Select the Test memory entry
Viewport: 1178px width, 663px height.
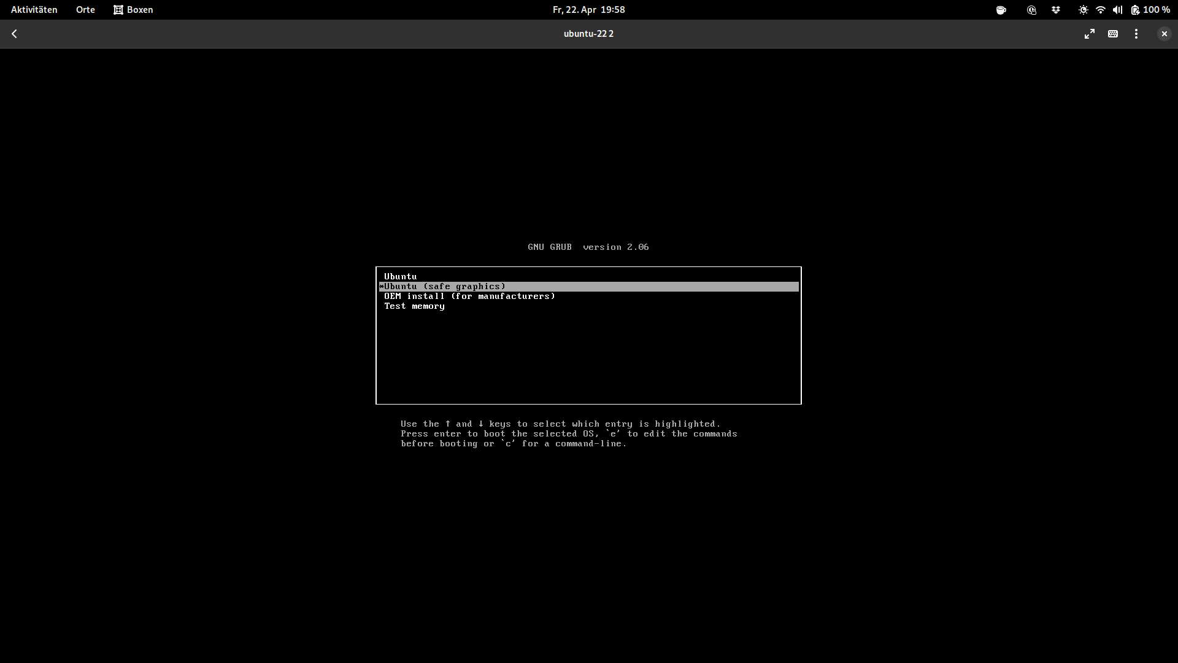point(414,306)
